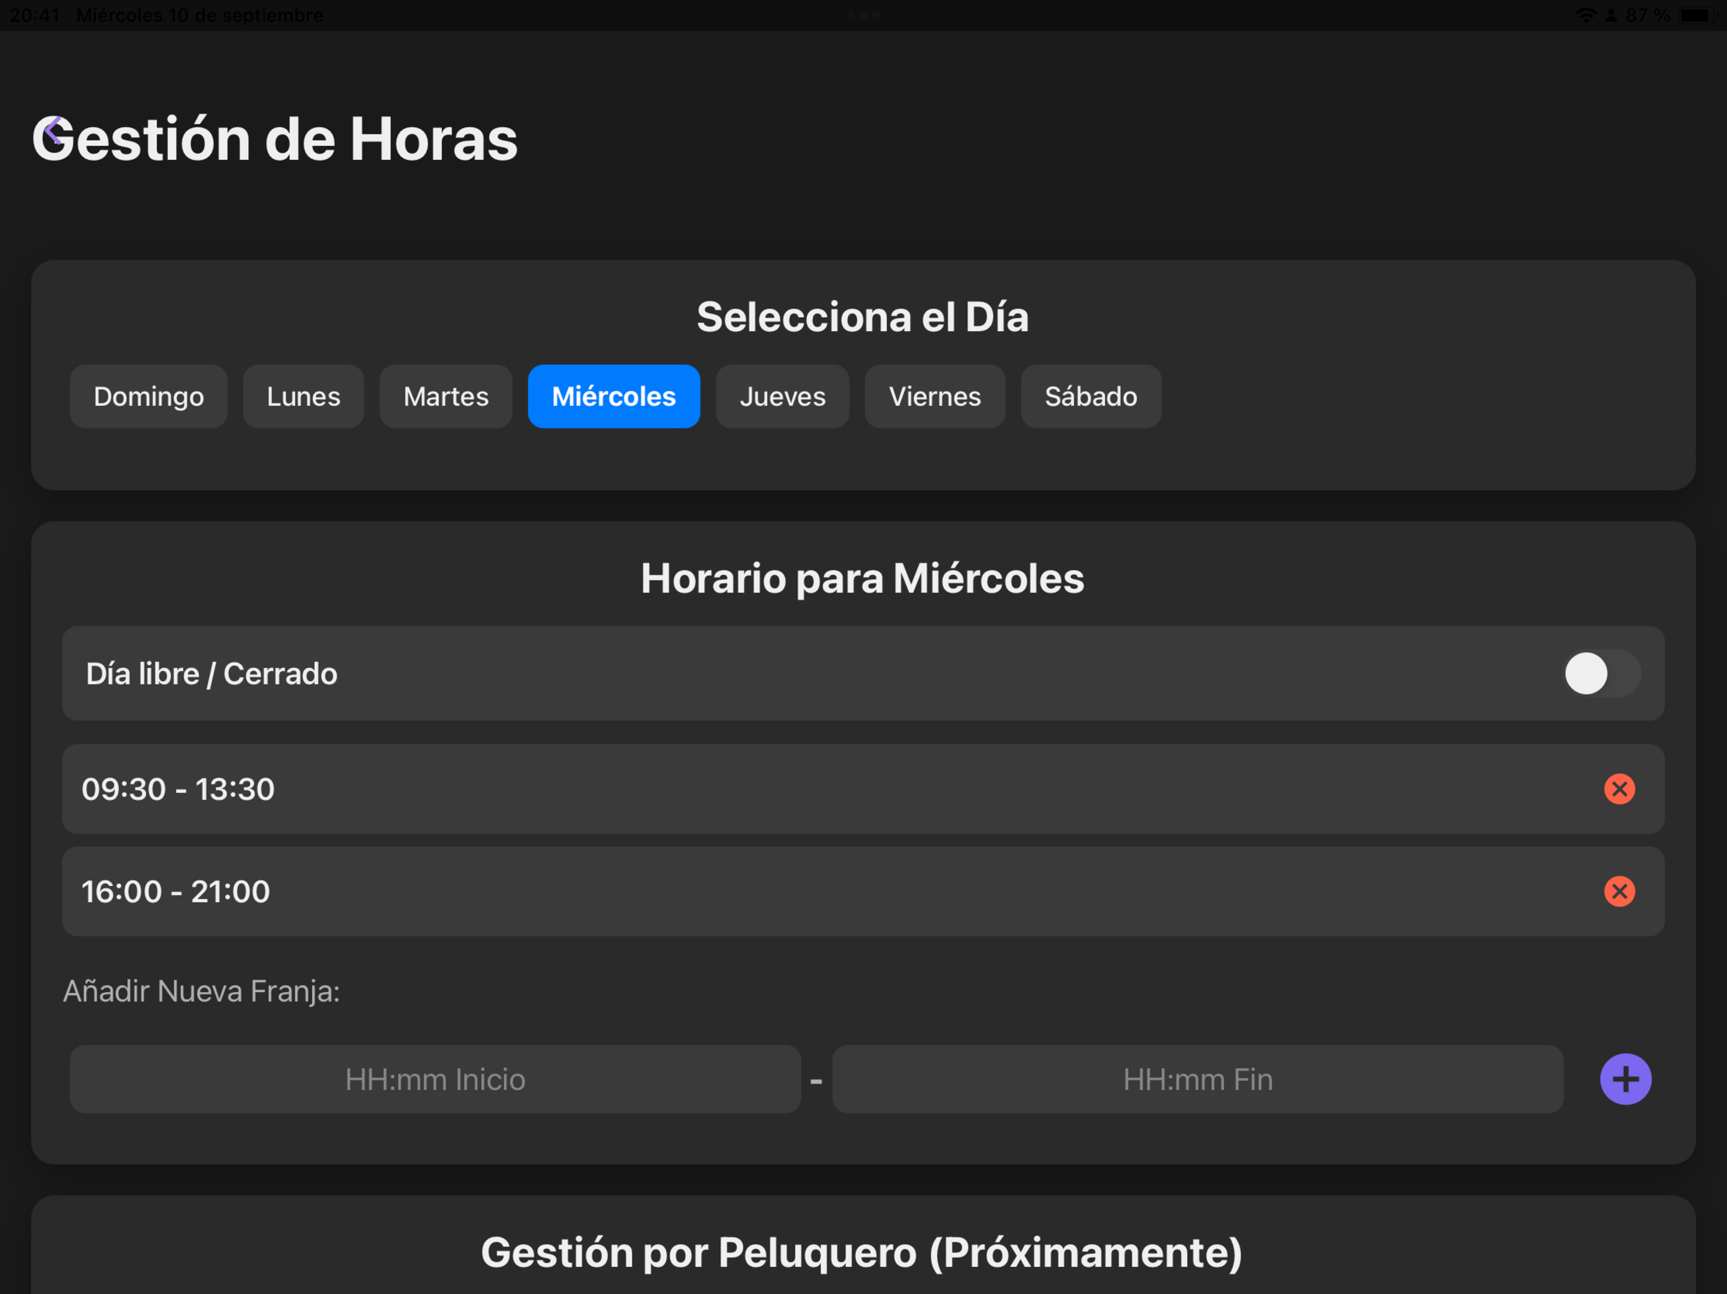
Task: Switch to Martes schedule
Action: pyautogui.click(x=446, y=396)
